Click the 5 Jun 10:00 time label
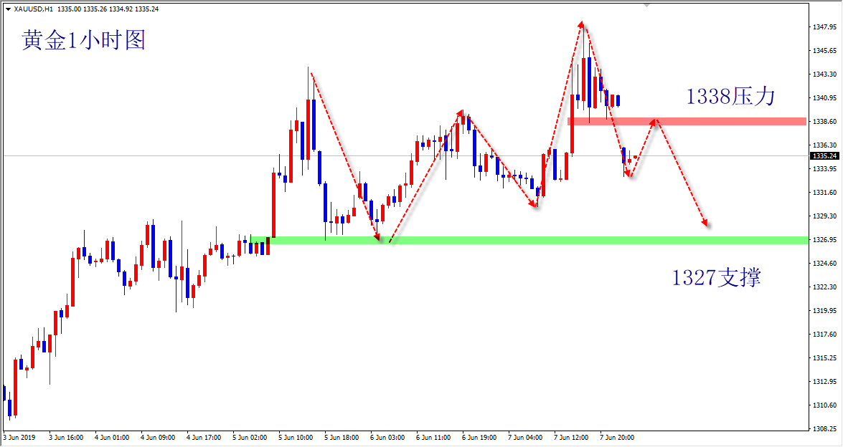This screenshot has width=843, height=447. [x=296, y=436]
